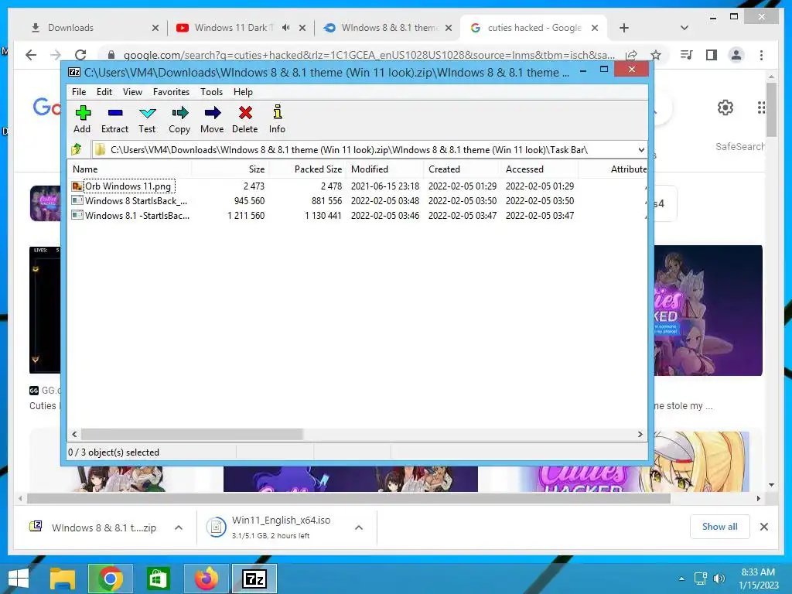
Task: Open the Info tool in 7-Zip
Action: tap(277, 119)
